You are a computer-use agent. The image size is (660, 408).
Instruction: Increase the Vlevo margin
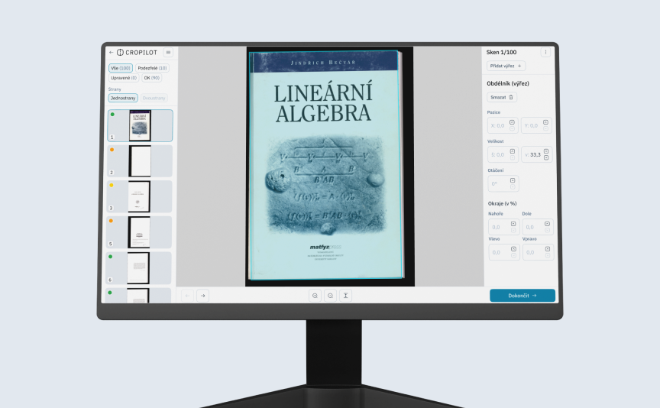click(513, 249)
